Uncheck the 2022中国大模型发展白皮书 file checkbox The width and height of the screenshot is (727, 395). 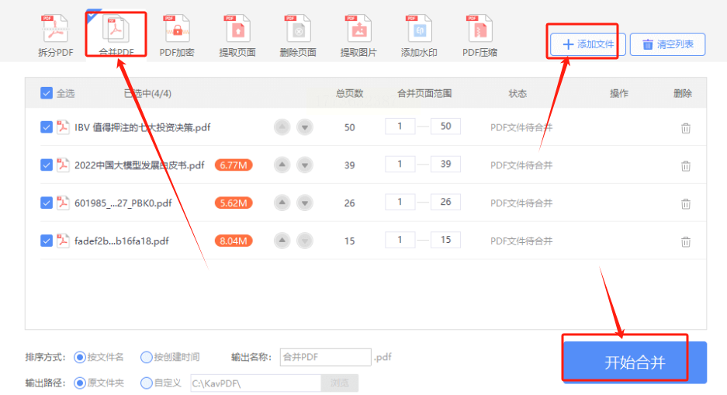coord(47,165)
